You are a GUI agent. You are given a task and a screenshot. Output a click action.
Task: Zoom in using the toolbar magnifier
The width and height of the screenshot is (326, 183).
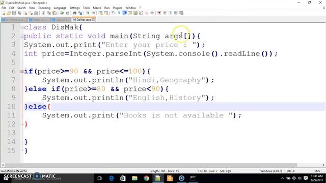click(x=88, y=13)
